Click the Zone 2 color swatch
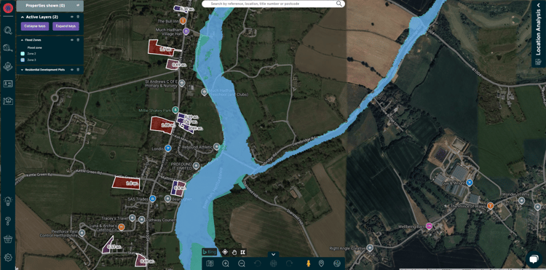 23,54
